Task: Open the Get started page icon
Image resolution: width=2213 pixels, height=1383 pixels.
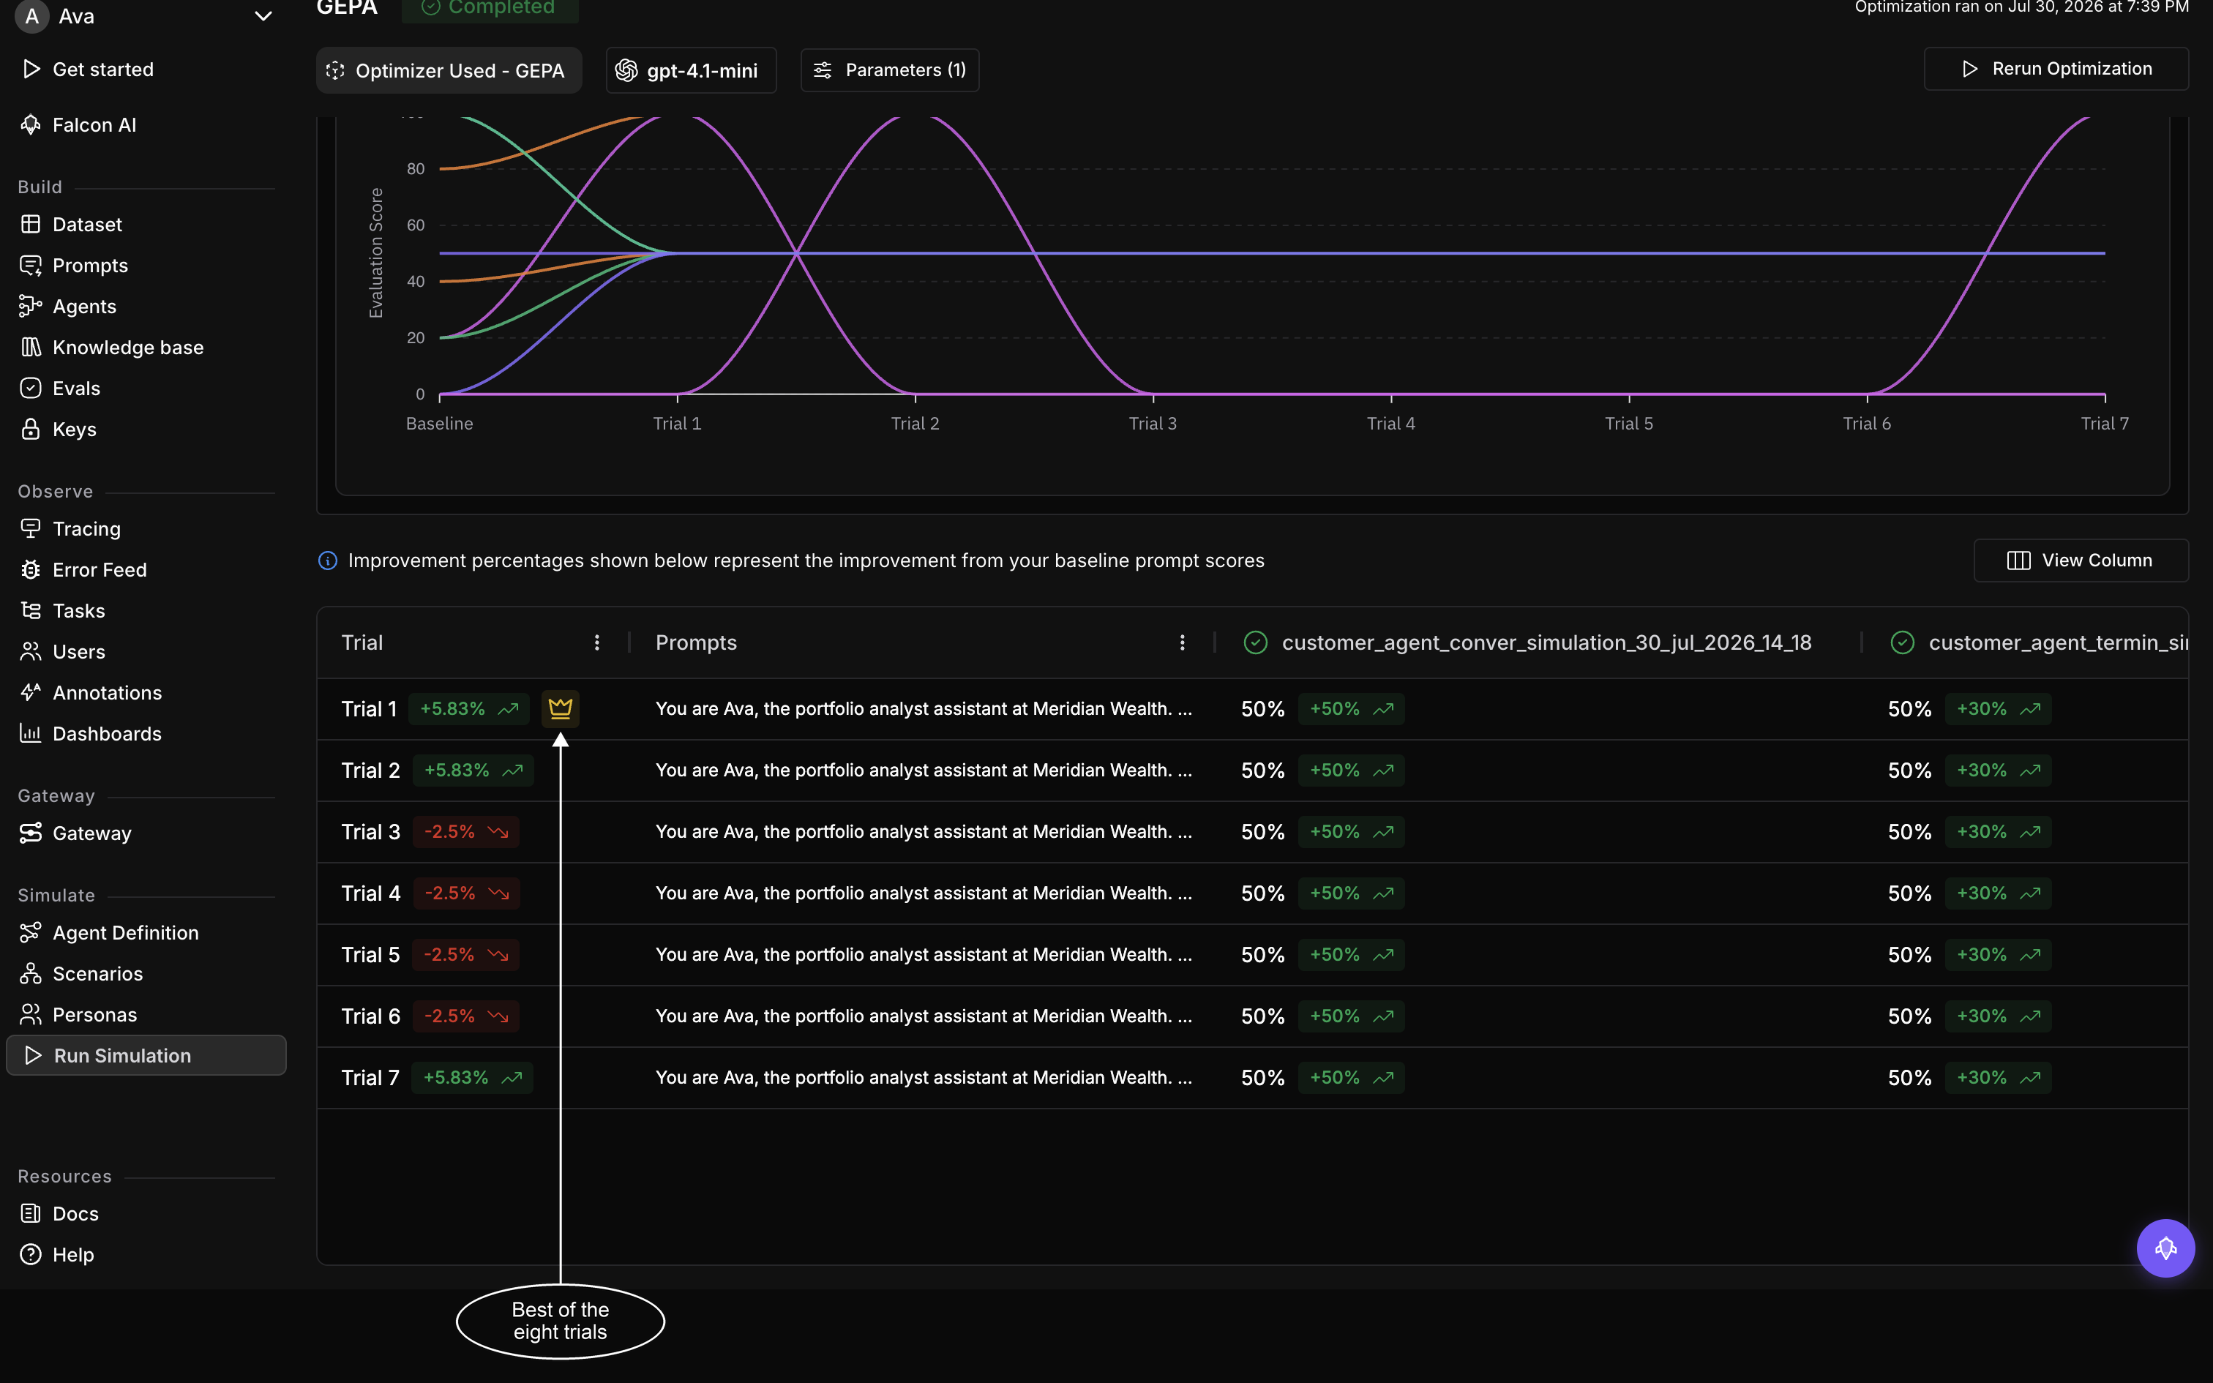Action: coord(31,70)
